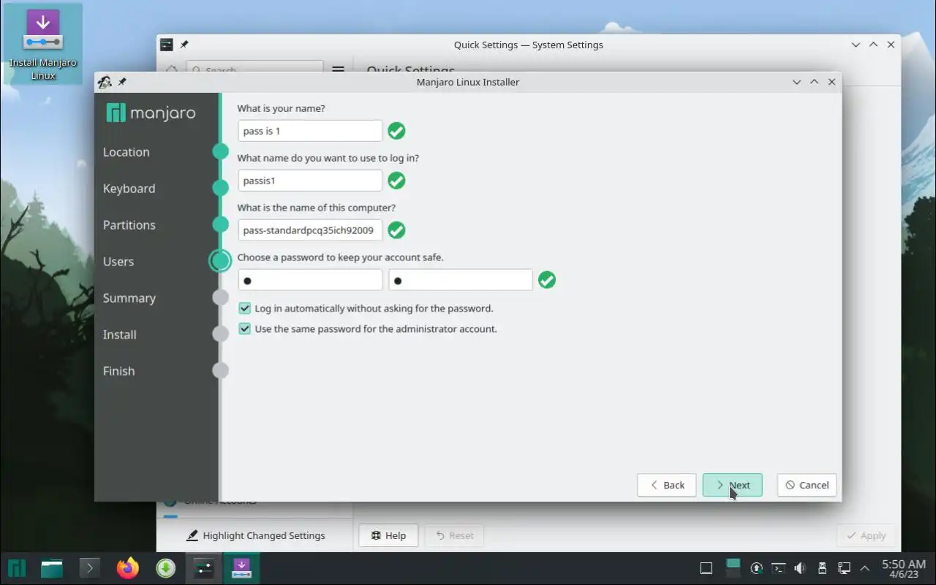
Task: Open the terminal tray icon
Action: tap(779, 568)
